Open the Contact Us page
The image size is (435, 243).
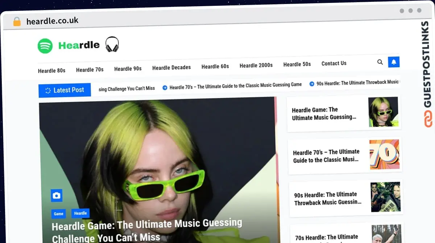click(x=334, y=63)
